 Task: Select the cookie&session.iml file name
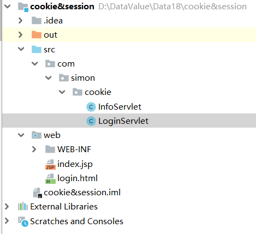click(x=82, y=193)
